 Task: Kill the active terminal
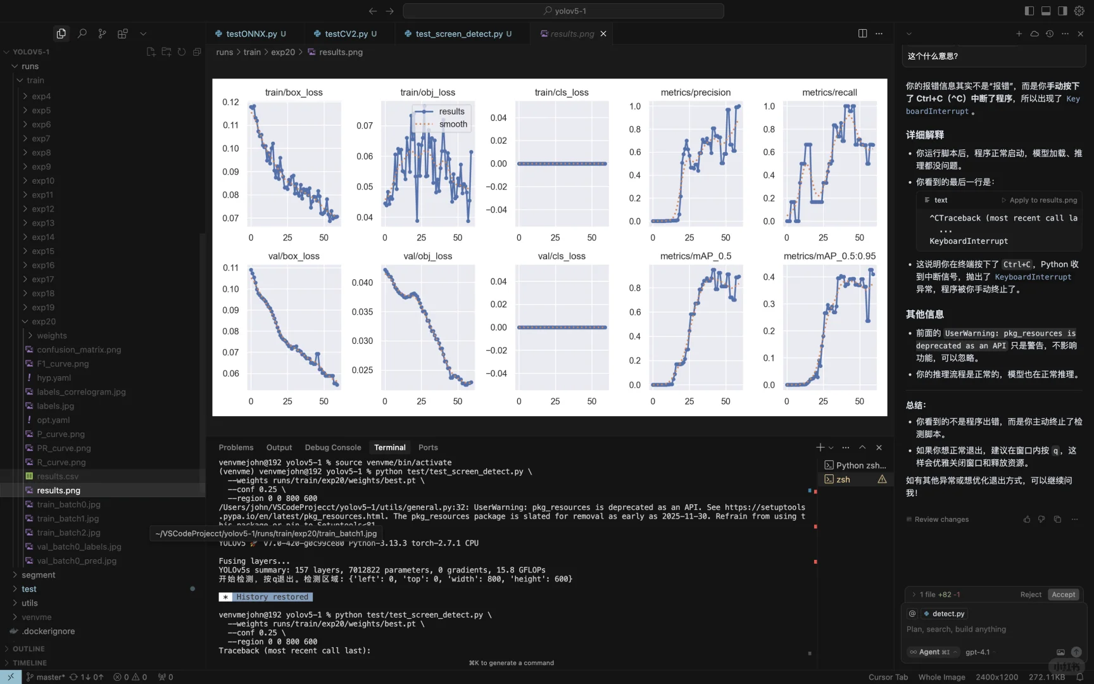(879, 447)
